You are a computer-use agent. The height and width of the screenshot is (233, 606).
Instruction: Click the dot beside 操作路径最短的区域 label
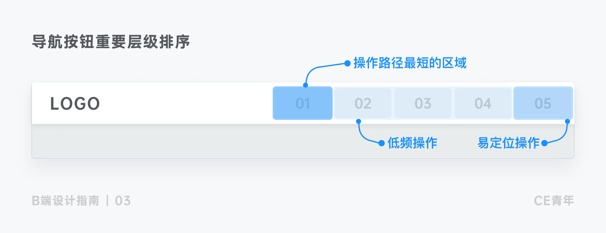coord(348,63)
